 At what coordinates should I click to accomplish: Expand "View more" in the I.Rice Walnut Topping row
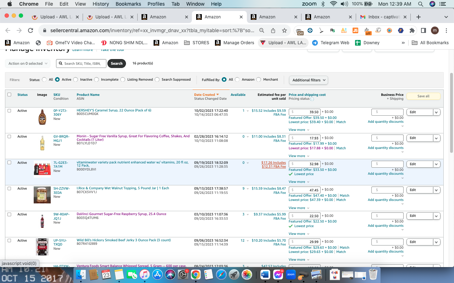298,208
